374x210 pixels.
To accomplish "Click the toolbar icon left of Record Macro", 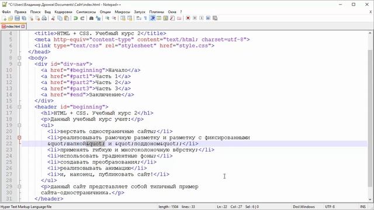I will coord(179,18).
